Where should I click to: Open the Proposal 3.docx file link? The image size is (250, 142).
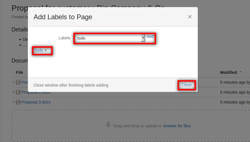coord(36,102)
